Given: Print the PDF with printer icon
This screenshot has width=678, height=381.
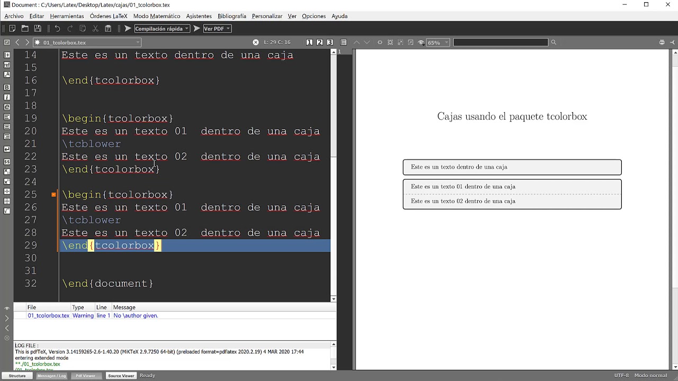Looking at the screenshot, I should pos(662,42).
